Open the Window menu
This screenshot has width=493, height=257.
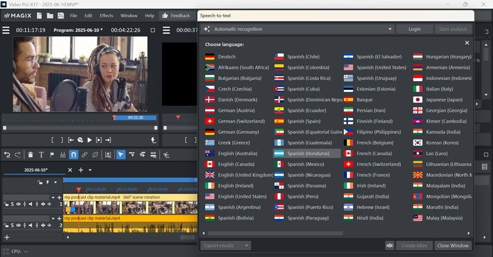(129, 16)
